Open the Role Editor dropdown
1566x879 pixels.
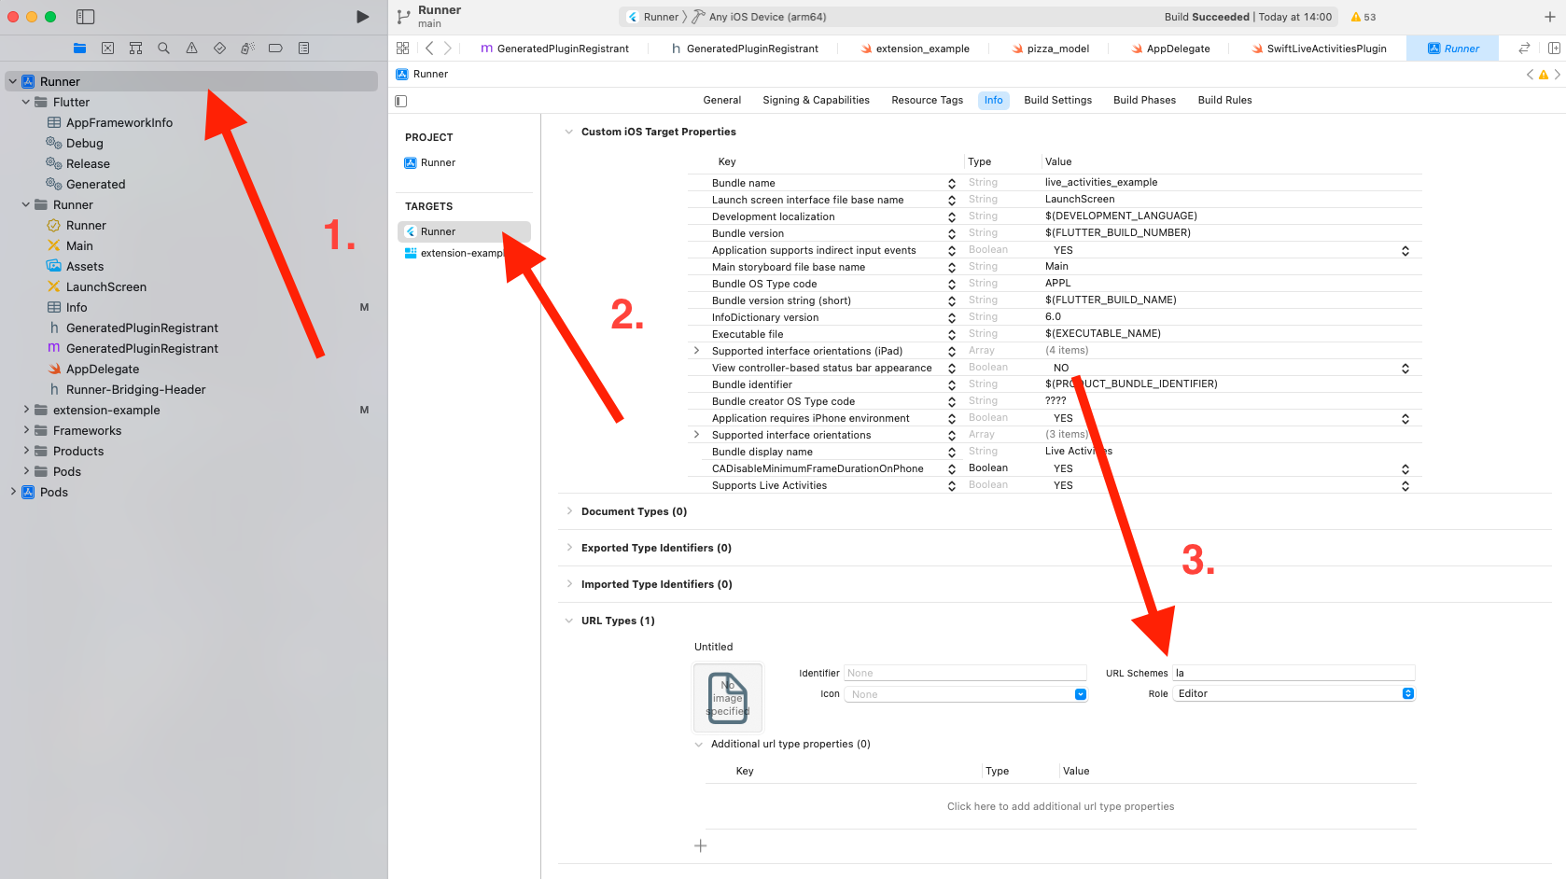tap(1294, 693)
